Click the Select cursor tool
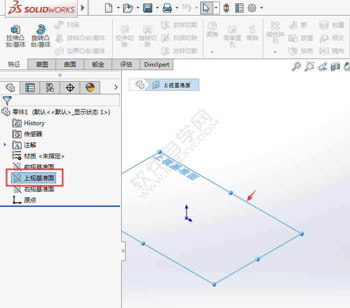This screenshot has height=308, width=350. 206,8
